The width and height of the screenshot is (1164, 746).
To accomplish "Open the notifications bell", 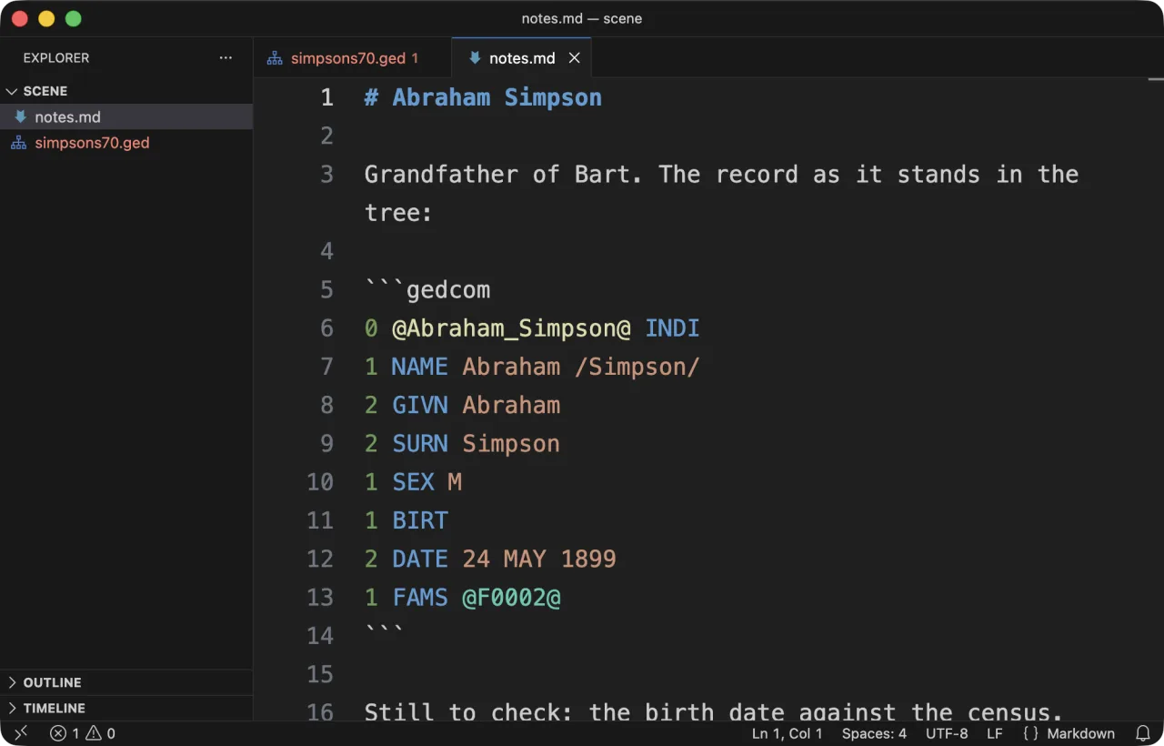I will pyautogui.click(x=1143, y=733).
